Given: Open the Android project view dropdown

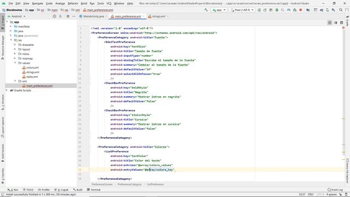Looking at the screenshot, I should click(17, 16).
